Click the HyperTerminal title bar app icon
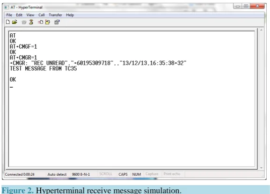This screenshot has width=270, height=194. pos(7,7)
